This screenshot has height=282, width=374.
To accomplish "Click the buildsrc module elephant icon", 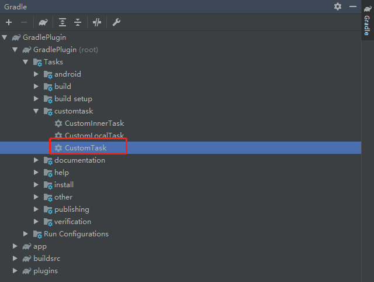I will 27,259.
